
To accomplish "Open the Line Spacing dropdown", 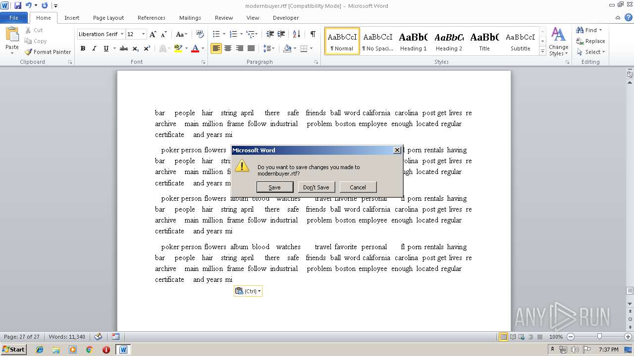I will click(x=269, y=48).
